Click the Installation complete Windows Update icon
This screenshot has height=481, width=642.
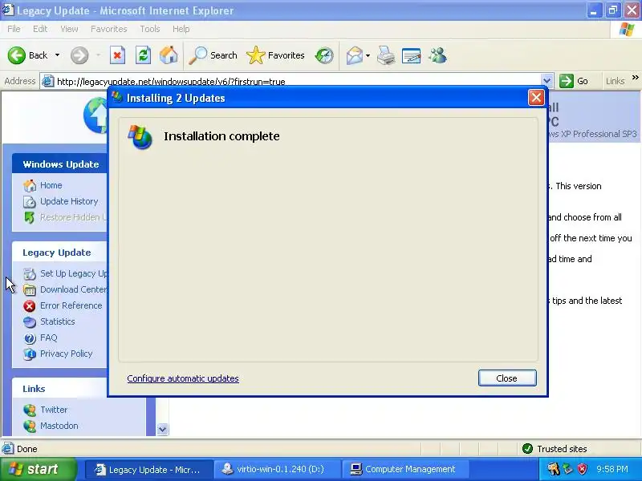click(140, 136)
